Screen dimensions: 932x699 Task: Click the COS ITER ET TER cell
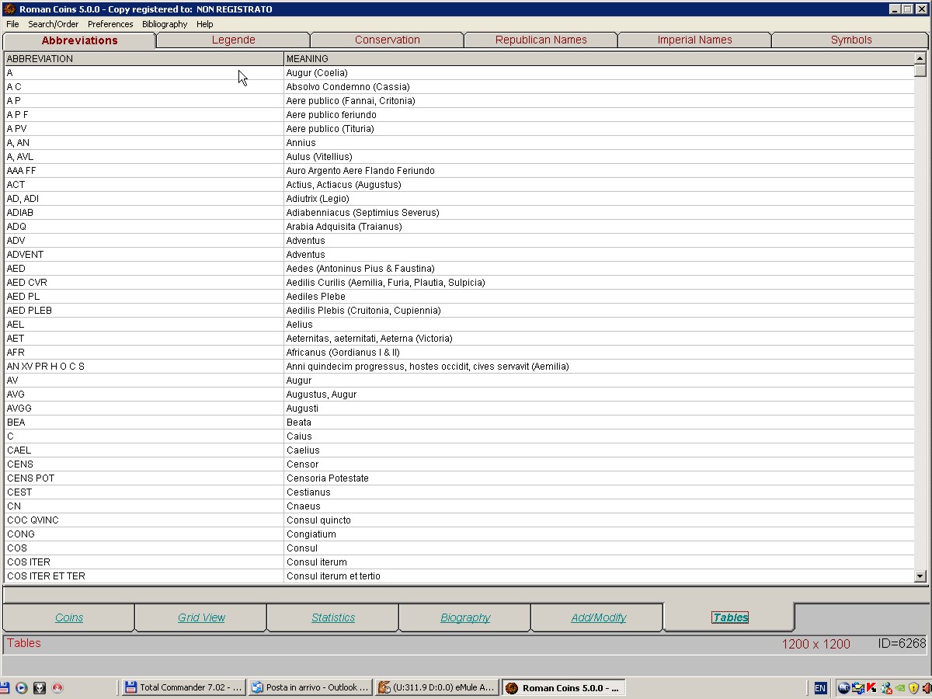[x=144, y=576]
